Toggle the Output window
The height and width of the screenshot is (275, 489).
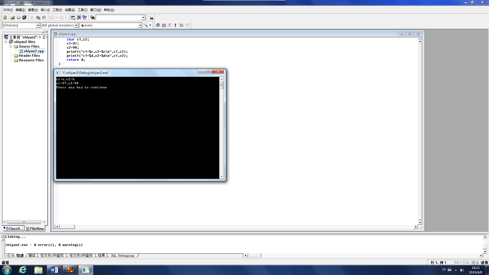pos(79,18)
